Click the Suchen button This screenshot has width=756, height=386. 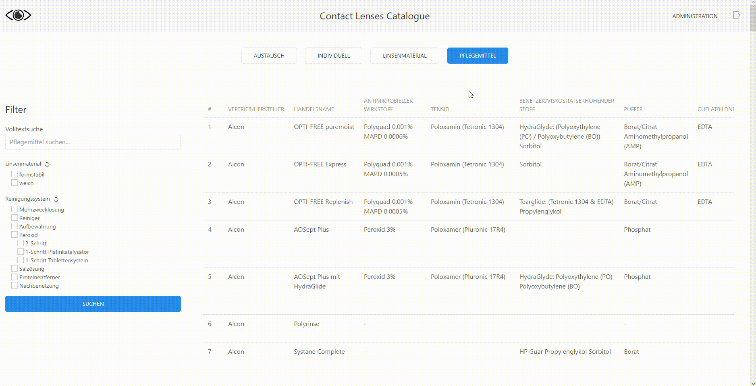tap(93, 304)
